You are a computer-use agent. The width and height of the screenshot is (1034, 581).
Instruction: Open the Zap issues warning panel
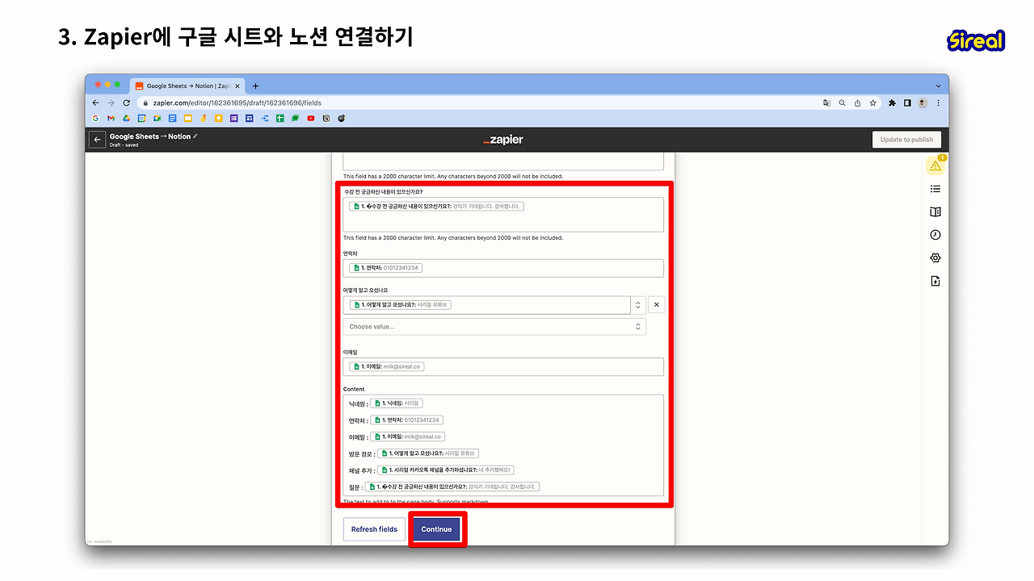coord(935,165)
